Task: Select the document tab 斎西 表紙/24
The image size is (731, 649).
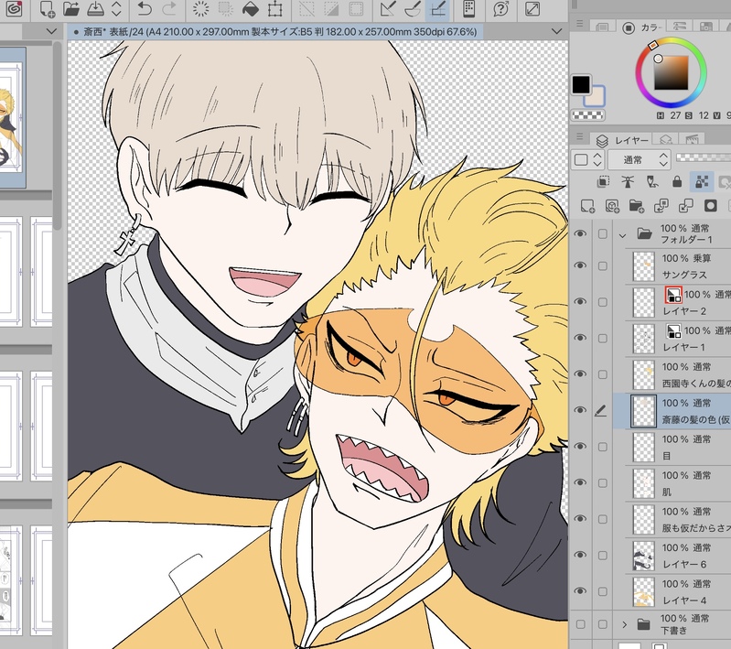Action: [275, 32]
